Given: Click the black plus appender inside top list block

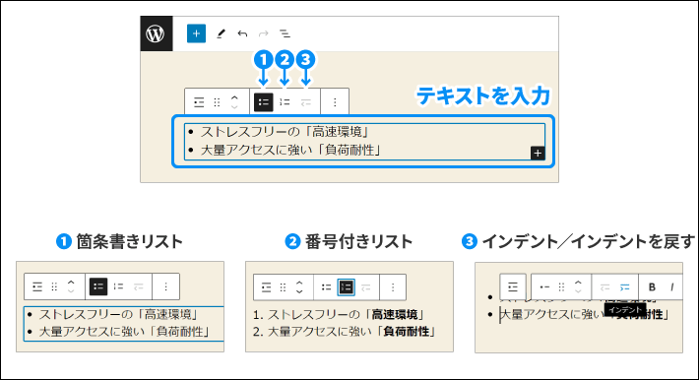Looking at the screenshot, I should pos(538,153).
